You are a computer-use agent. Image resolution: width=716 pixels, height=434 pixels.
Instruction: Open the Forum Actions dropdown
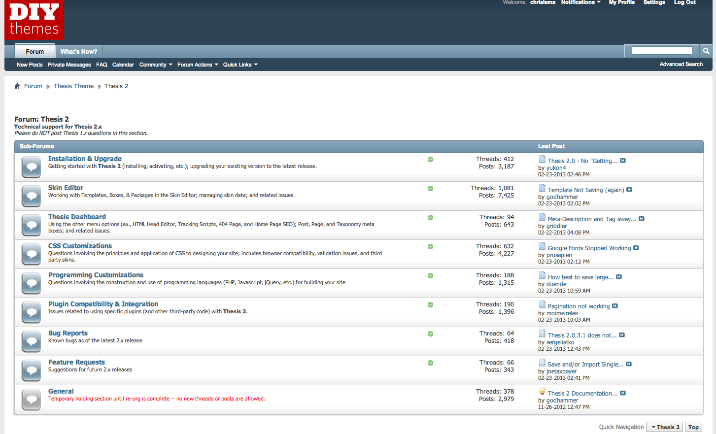pos(198,65)
